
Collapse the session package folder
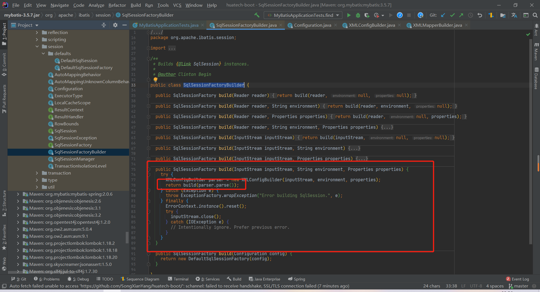[37, 47]
